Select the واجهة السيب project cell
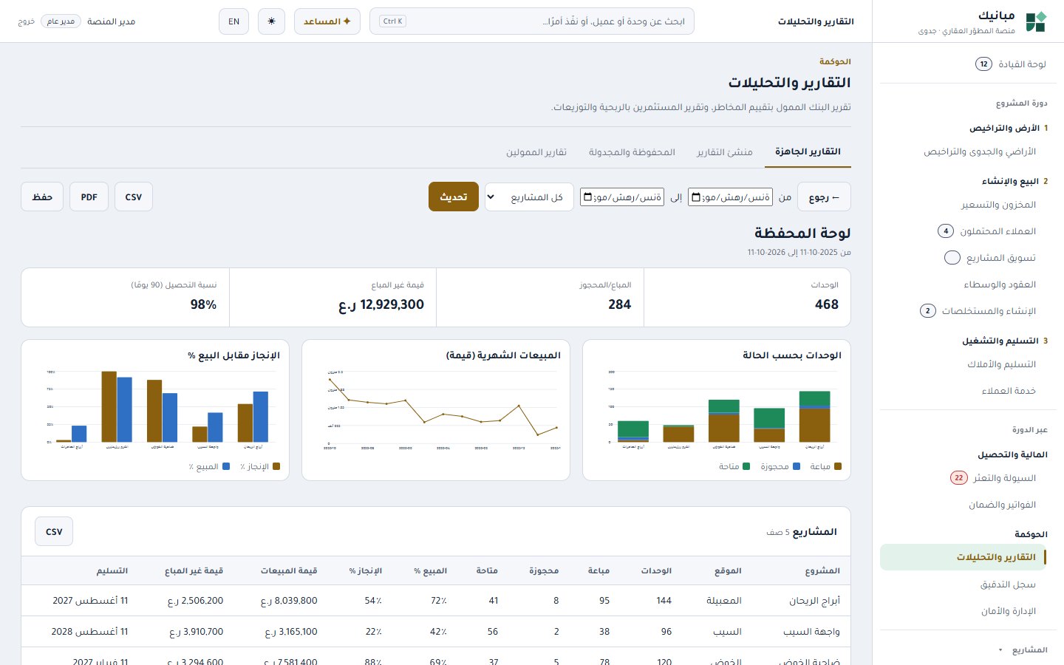Screen dimensions: 1064x665 click(811, 632)
